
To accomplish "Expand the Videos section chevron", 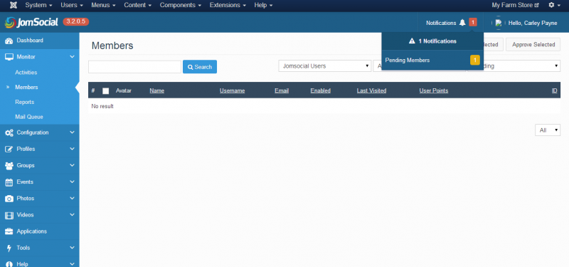I will click(72, 215).
